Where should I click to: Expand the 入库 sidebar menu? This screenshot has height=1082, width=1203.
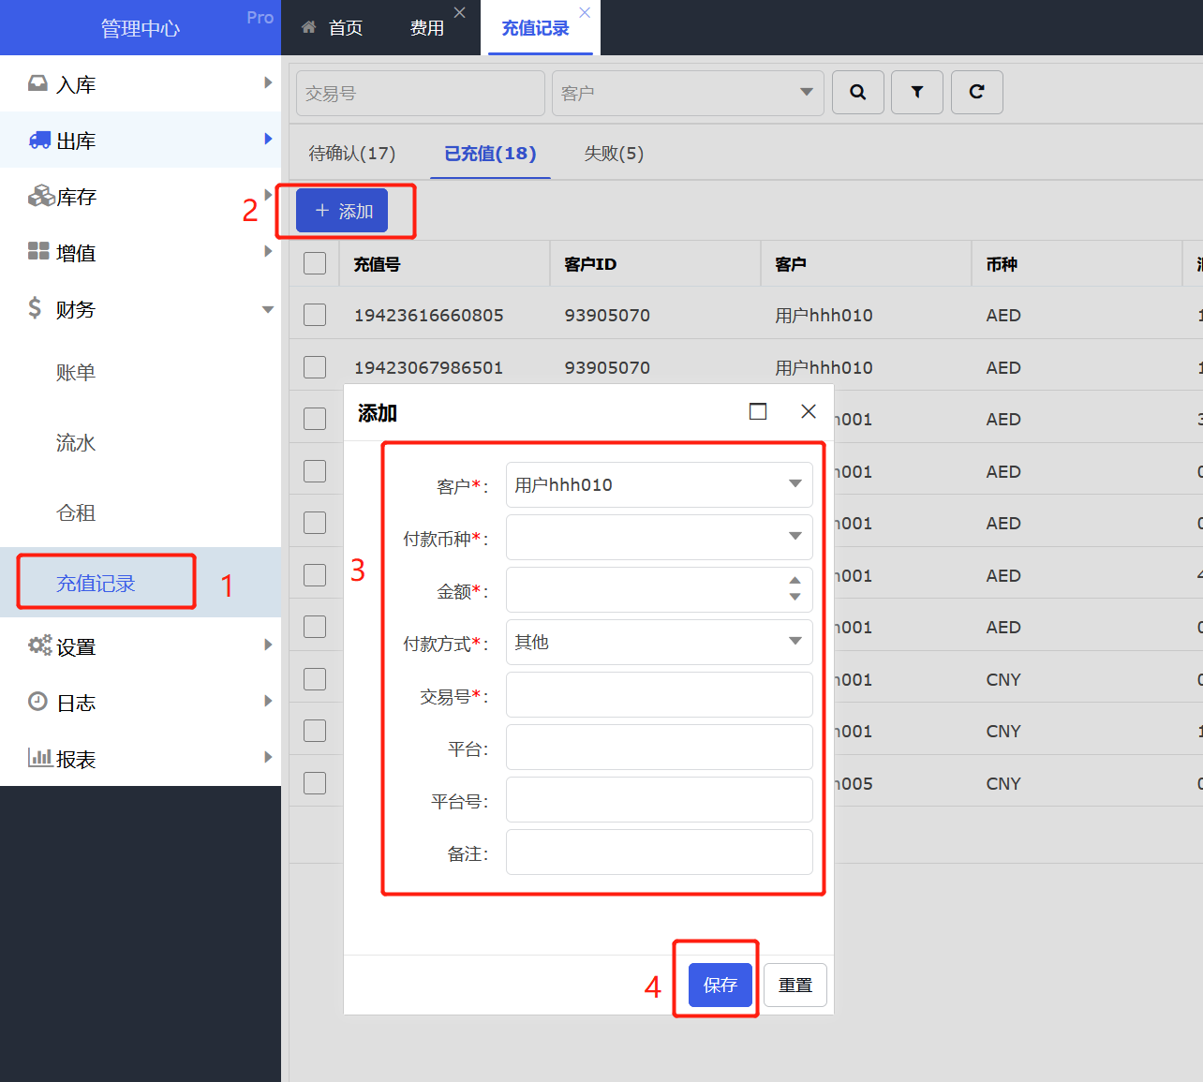coord(268,83)
